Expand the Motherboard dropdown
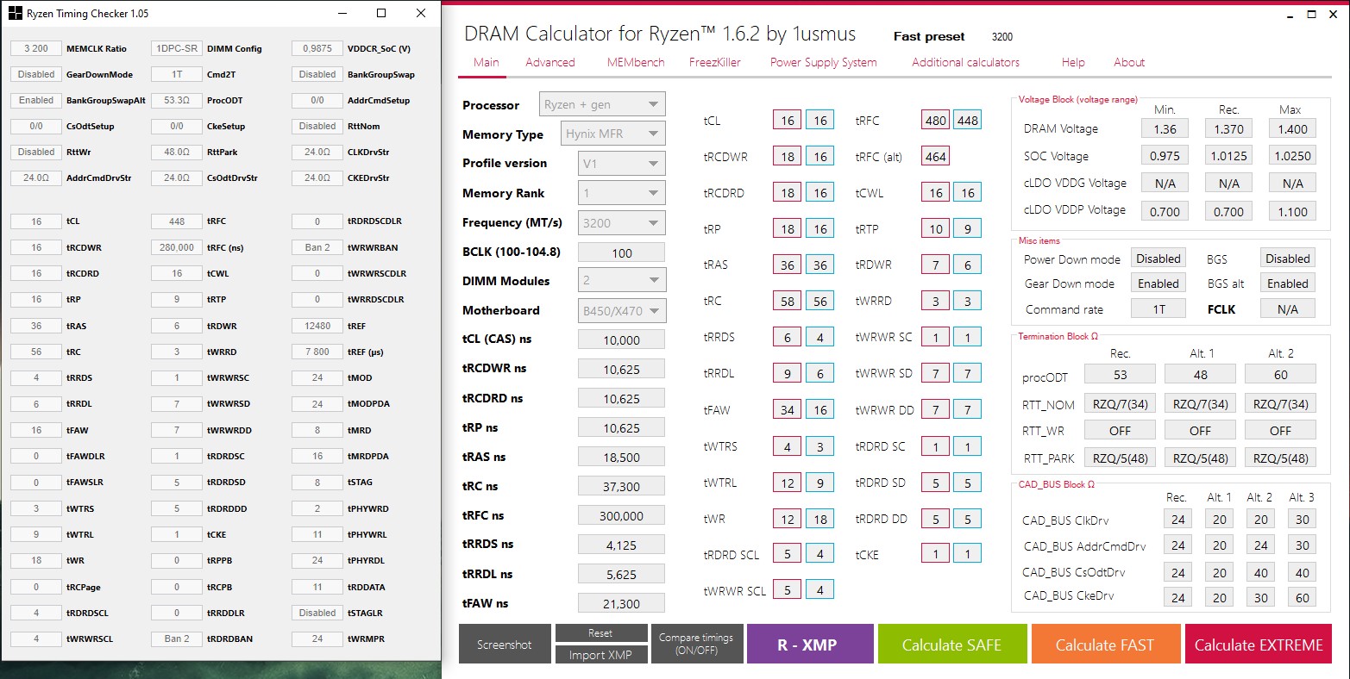This screenshot has width=1350, height=679. click(x=621, y=310)
